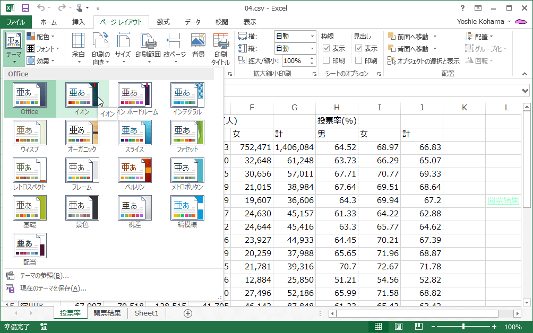Expand the formula bar chevron
The height and width of the screenshot is (333, 533).
pyautogui.click(x=525, y=91)
